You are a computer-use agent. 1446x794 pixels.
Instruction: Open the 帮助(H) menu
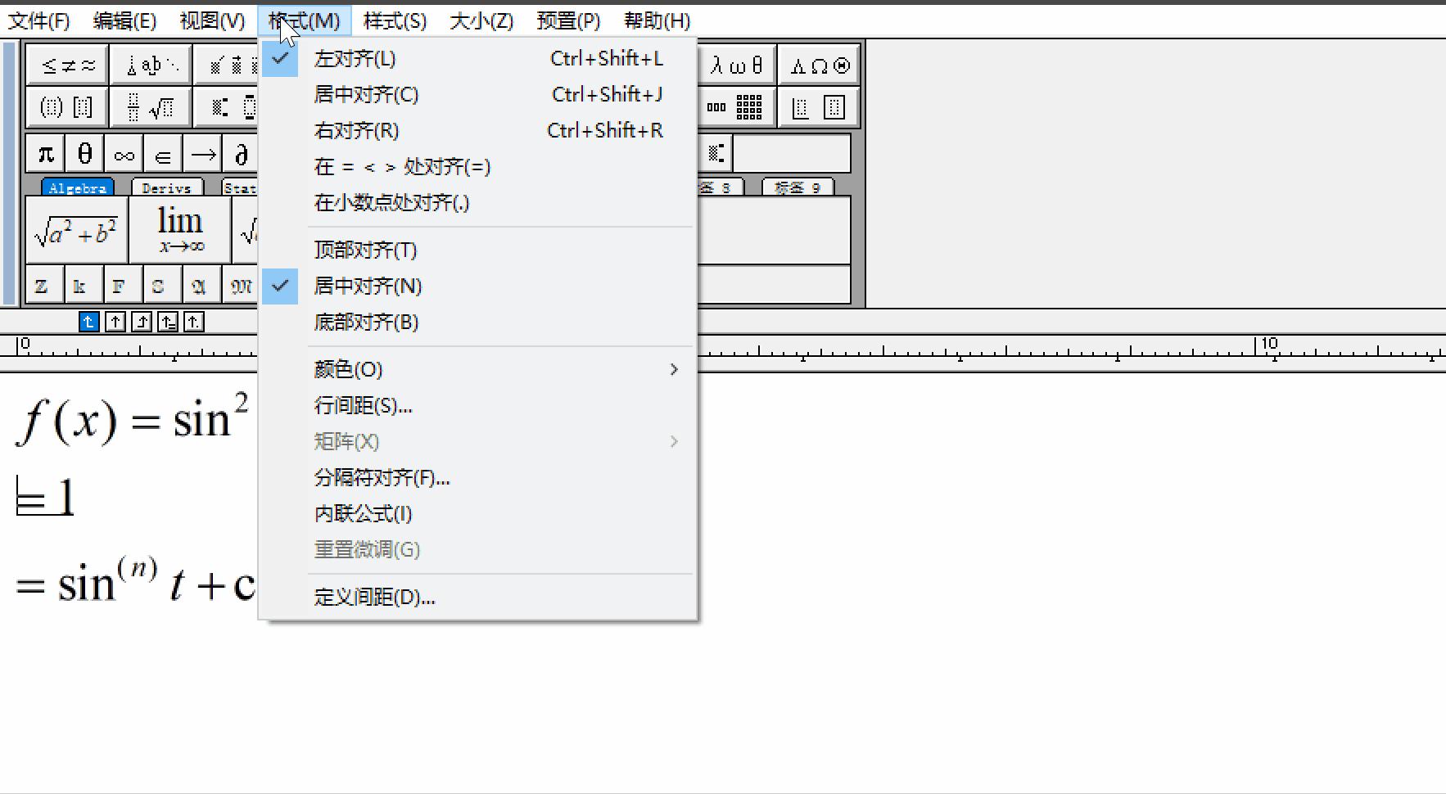pos(657,21)
